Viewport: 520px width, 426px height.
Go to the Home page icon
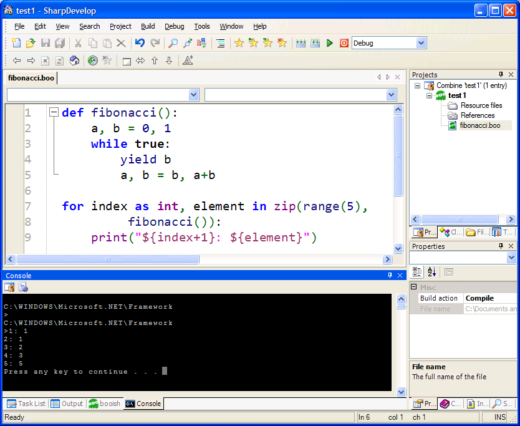tap(74, 61)
